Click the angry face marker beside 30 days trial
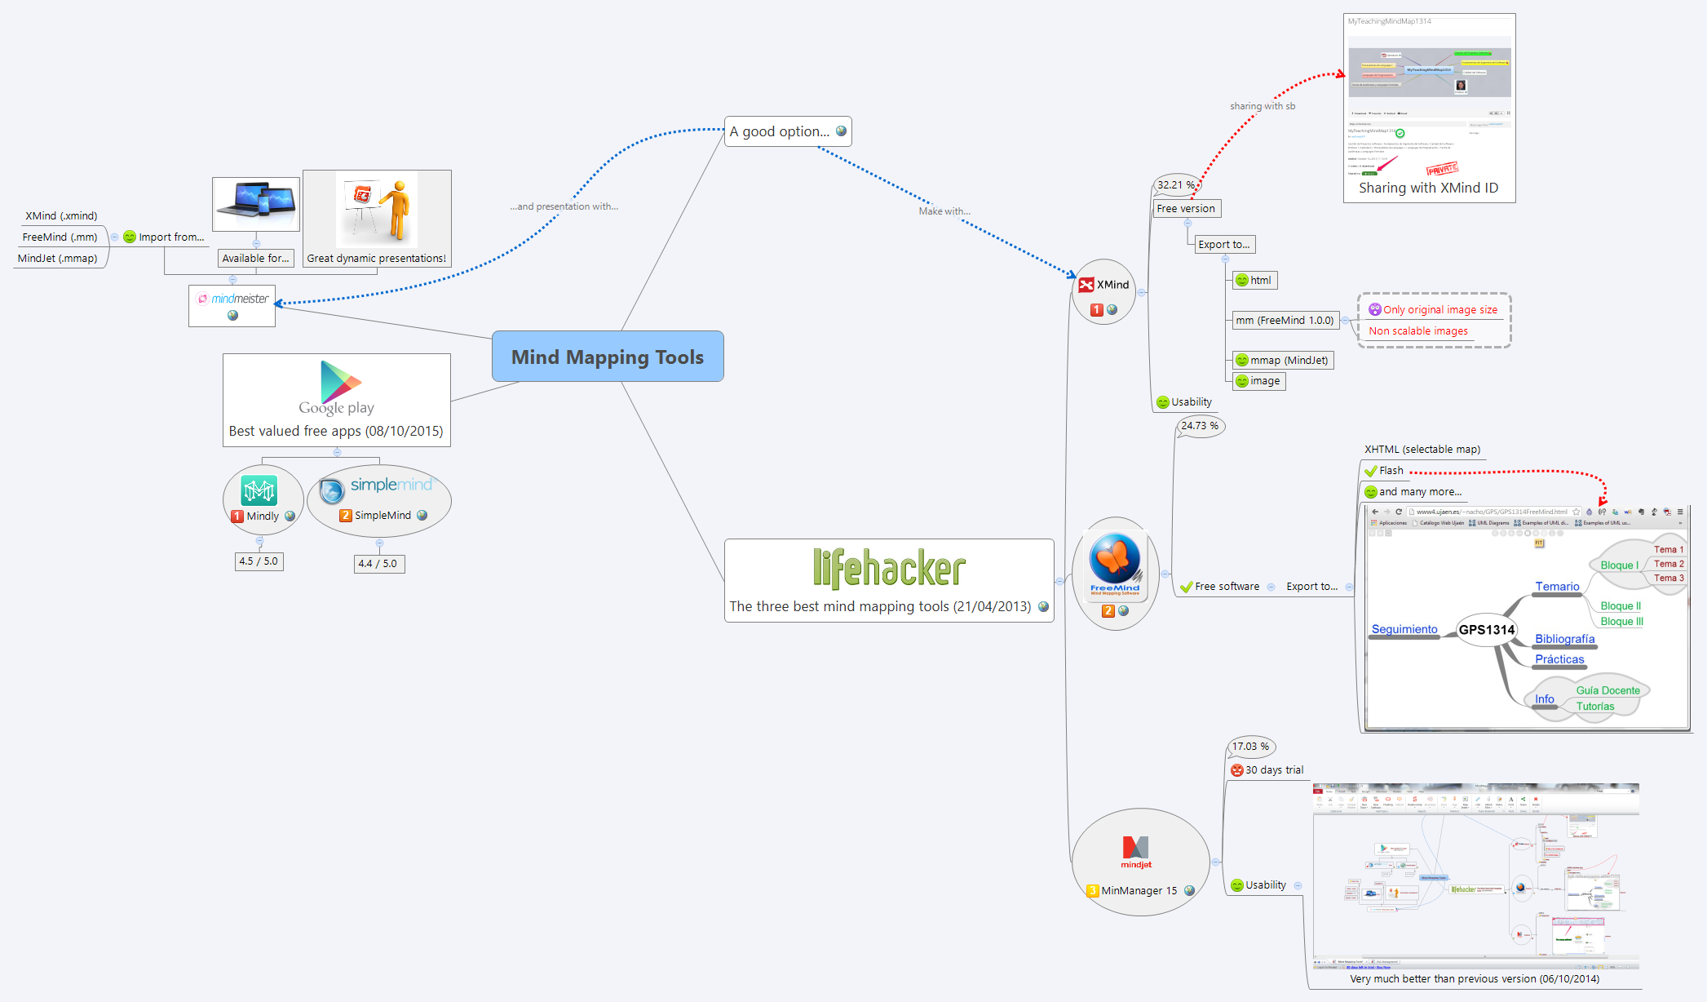 tap(1238, 769)
